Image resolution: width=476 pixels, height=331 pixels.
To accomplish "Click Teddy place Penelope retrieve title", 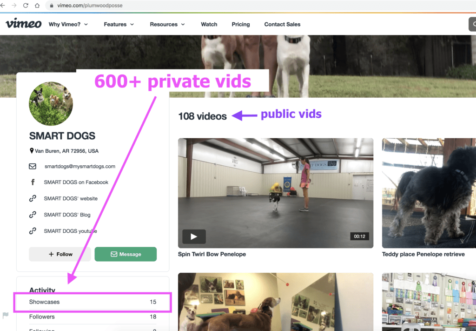I will 423,254.
